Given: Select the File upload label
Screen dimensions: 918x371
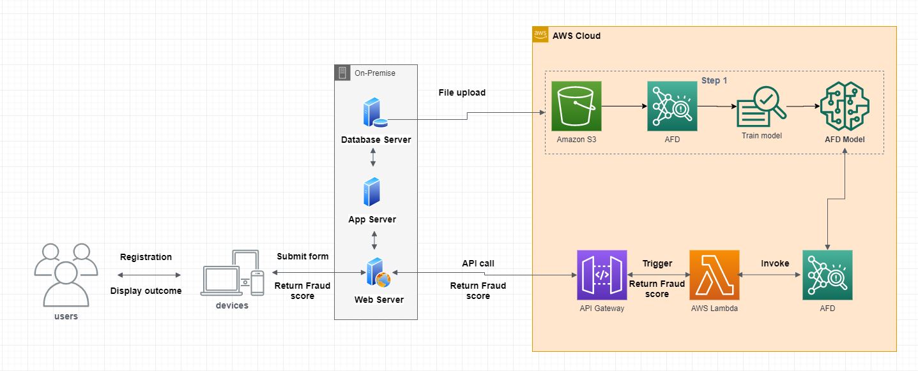Looking at the screenshot, I should (462, 92).
